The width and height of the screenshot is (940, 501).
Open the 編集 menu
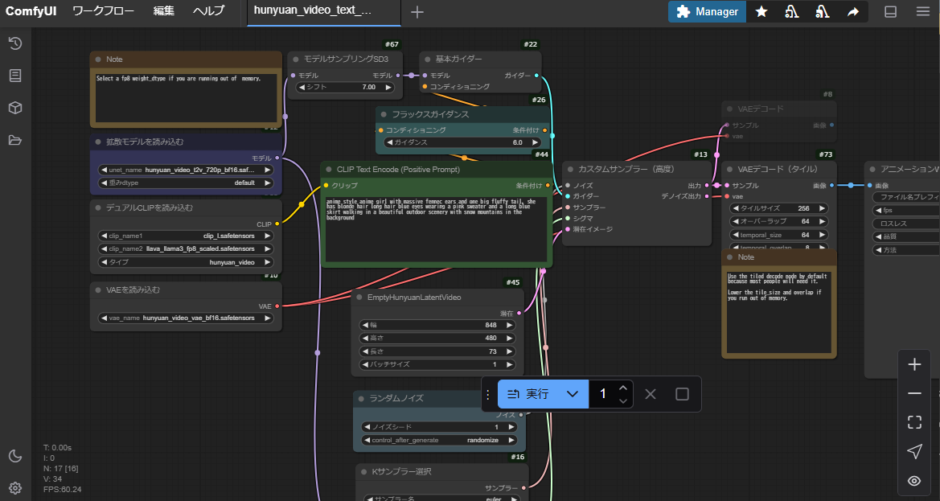(164, 10)
